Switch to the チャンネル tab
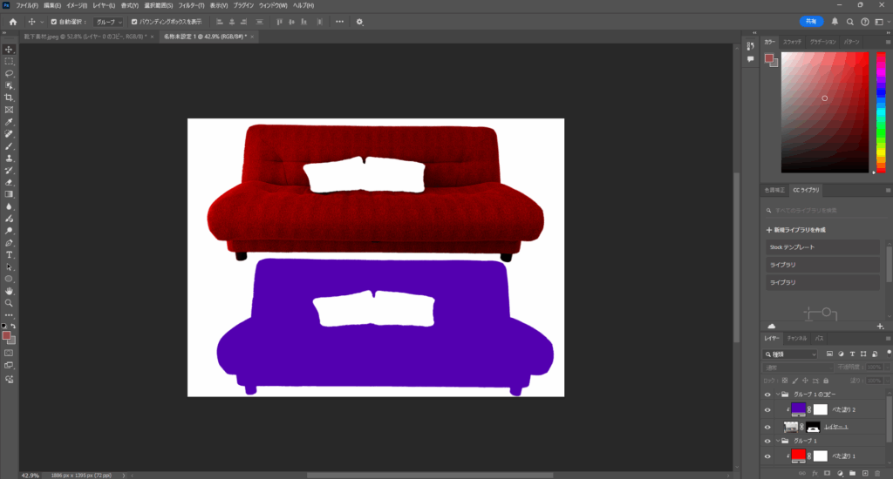 (x=797, y=338)
